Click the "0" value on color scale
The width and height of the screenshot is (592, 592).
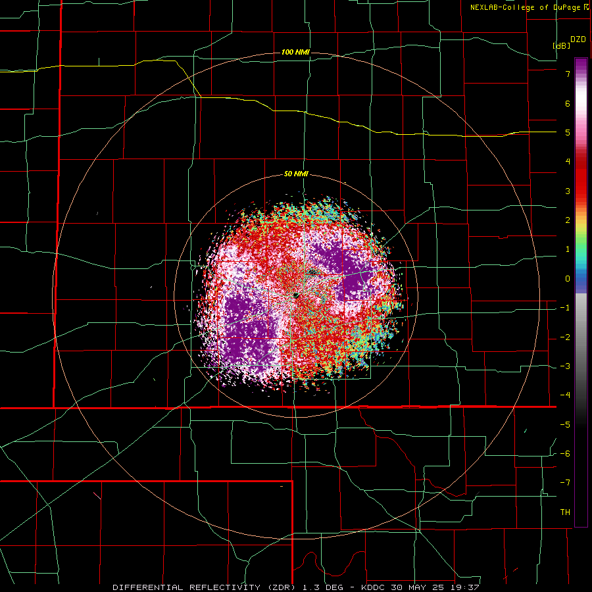[568, 279]
